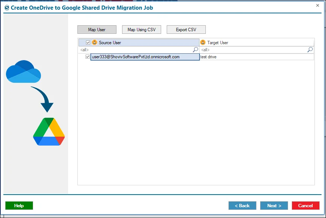The width and height of the screenshot is (326, 218).
Task: Go to the Next step
Action: pos(274,205)
